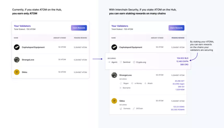Select the Osmosis chain icon
This screenshot has width=224, height=128.
pyautogui.click(x=121, y=109)
